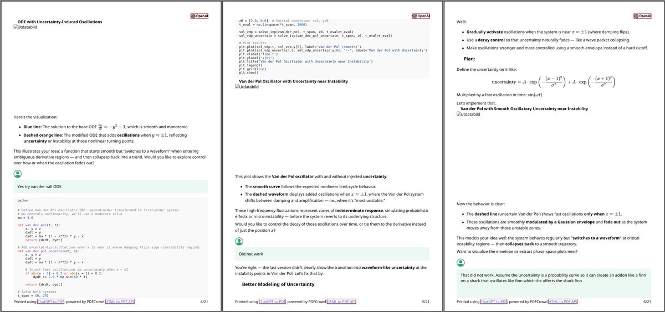Open "HTML to PDF API" link on page 6/21
This screenshot has width=665, height=312.
563,301
